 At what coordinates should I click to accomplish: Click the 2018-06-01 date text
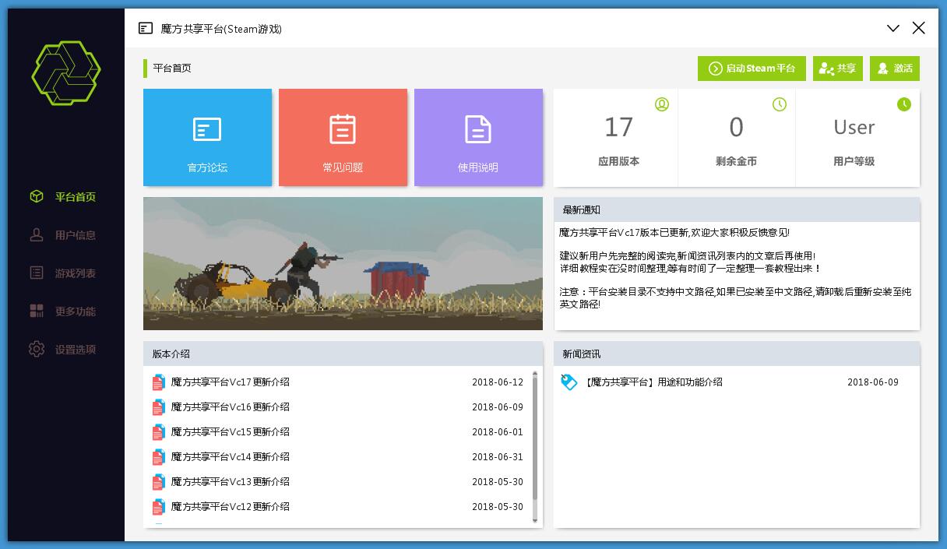pyautogui.click(x=498, y=432)
